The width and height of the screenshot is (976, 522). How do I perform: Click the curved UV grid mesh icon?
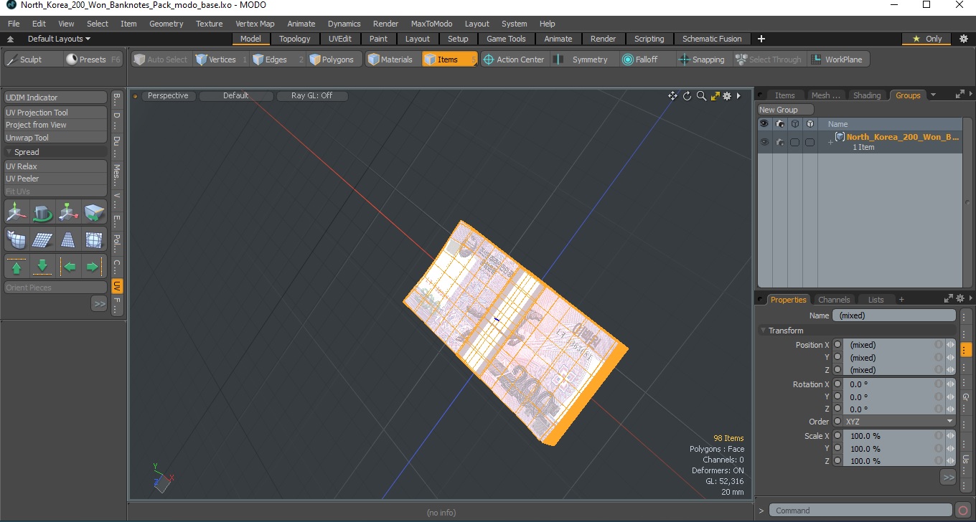[x=17, y=239]
